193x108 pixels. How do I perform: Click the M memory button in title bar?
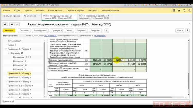coord(150,5)
